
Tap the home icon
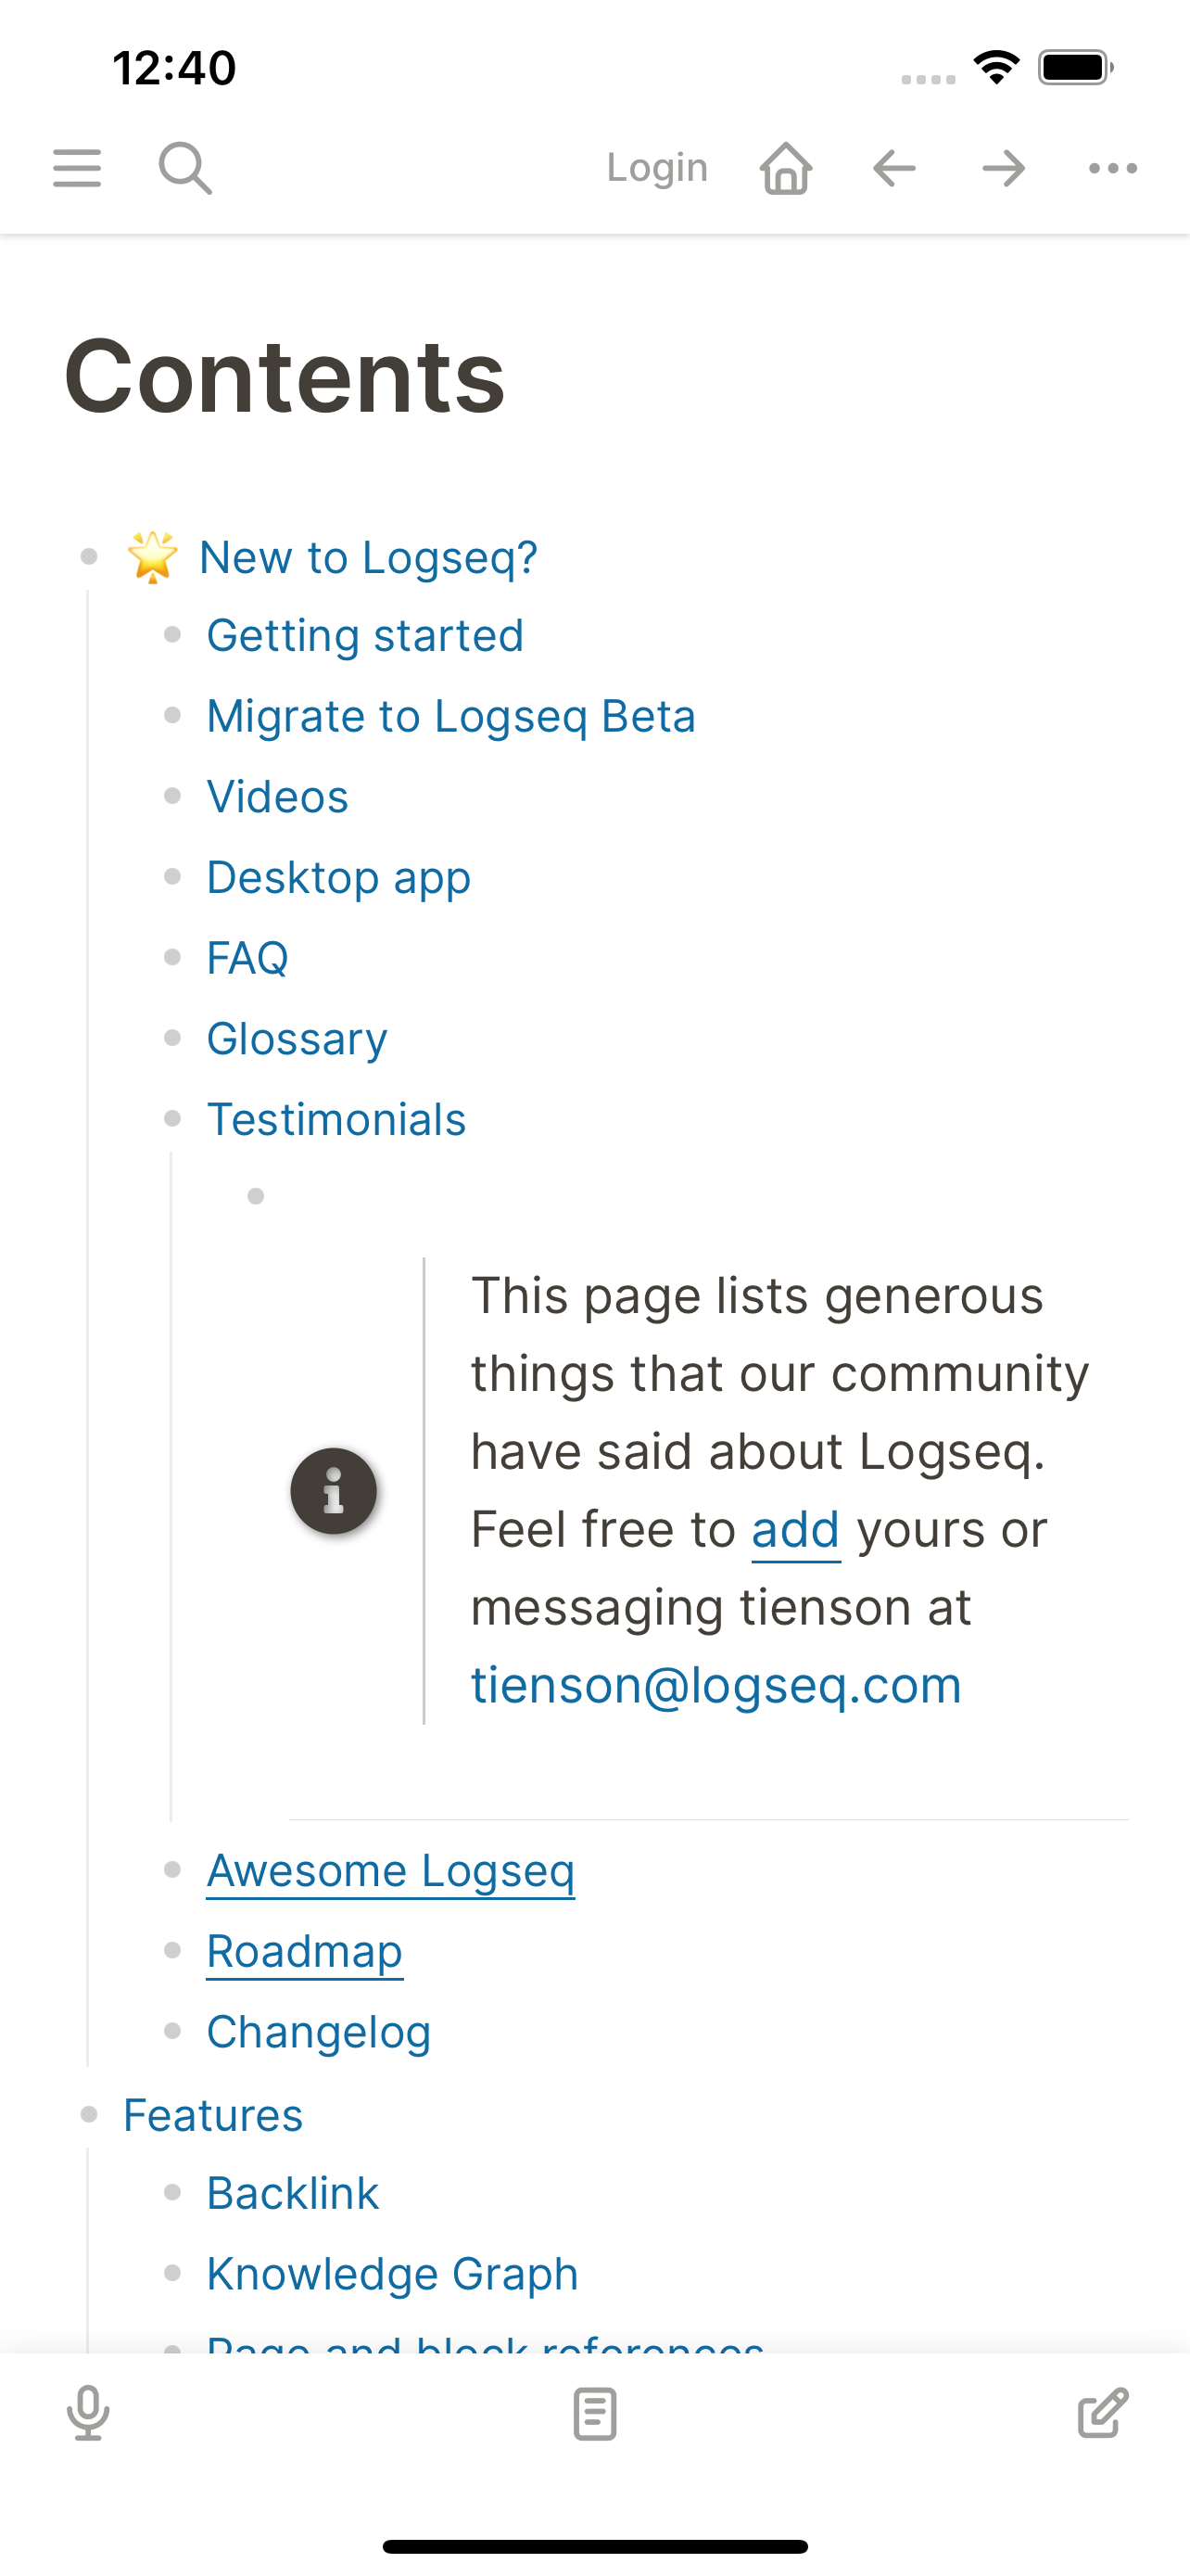coord(785,167)
